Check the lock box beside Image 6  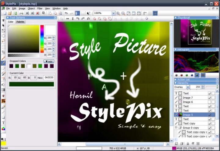point(213,102)
